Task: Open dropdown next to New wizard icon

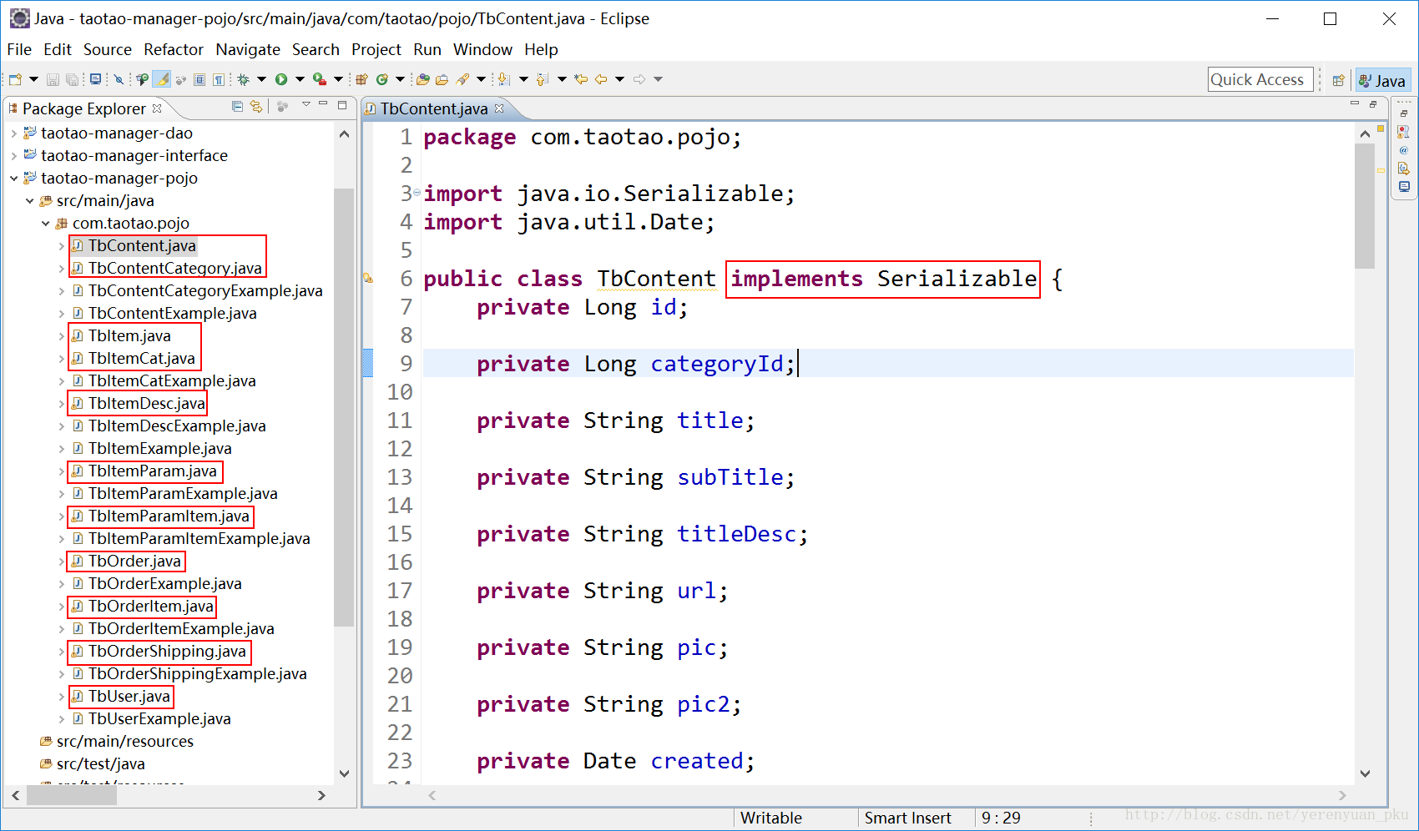Action: point(33,79)
